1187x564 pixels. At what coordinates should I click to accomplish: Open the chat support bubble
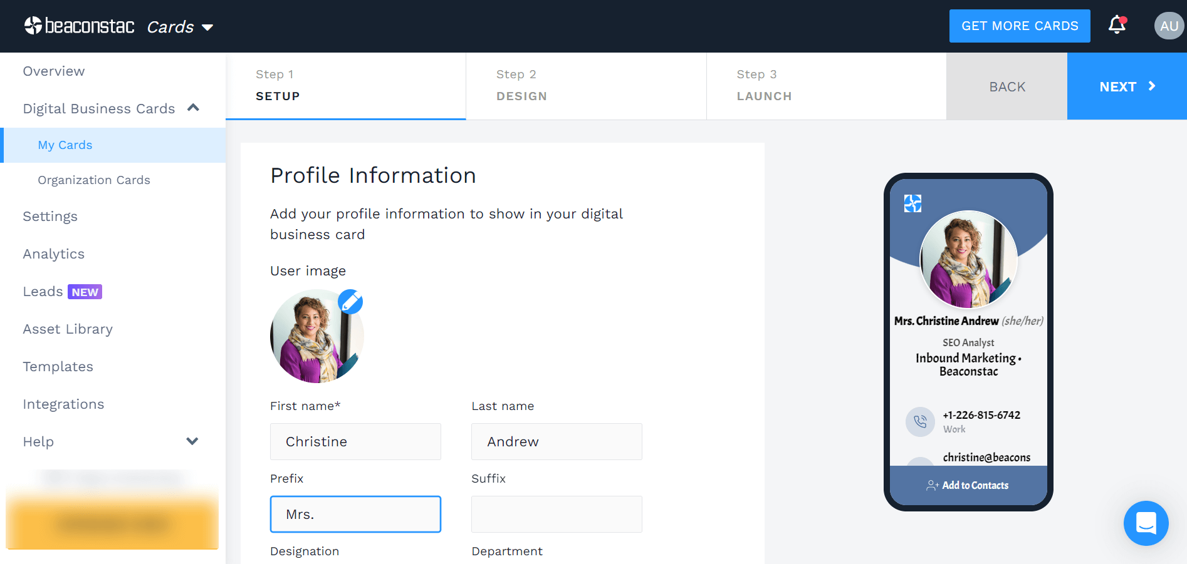click(x=1146, y=523)
